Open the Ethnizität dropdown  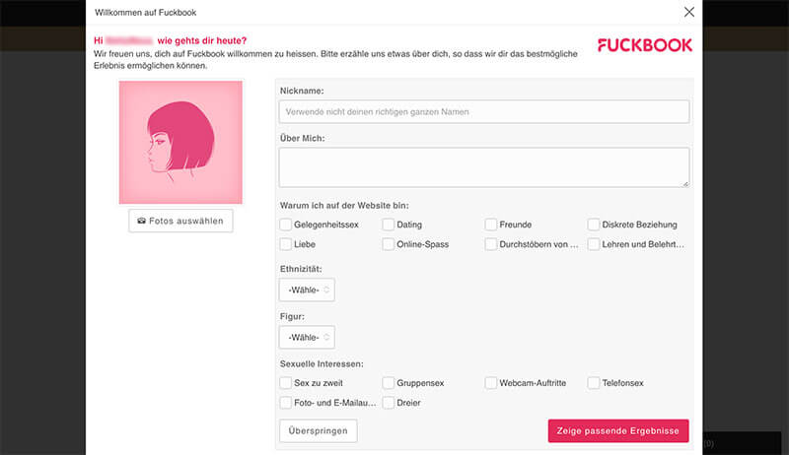point(307,290)
